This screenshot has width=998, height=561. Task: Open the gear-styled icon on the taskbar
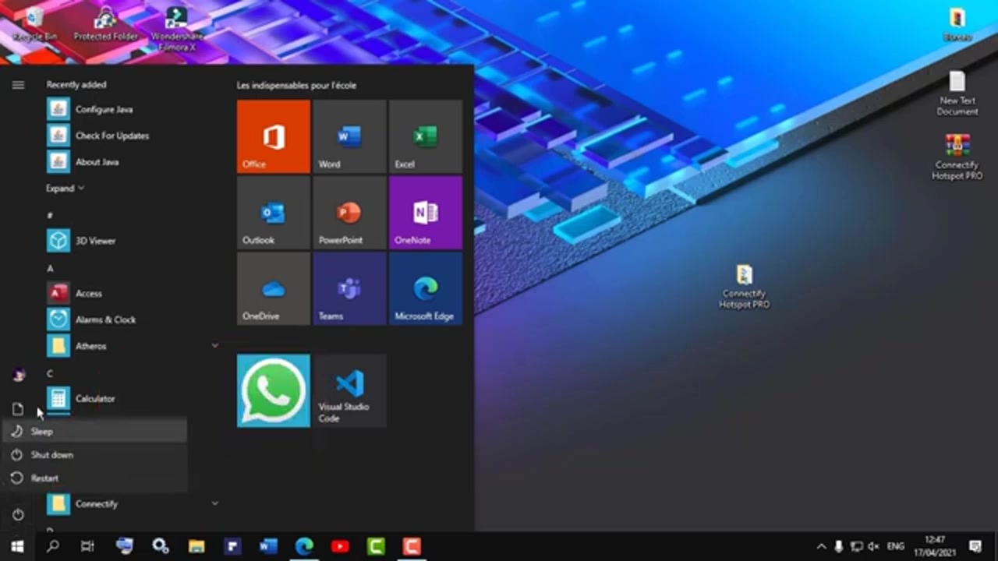[161, 546]
